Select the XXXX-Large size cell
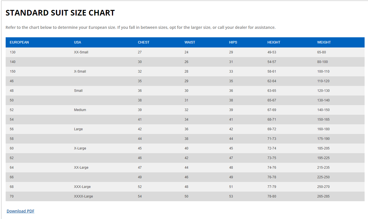This screenshot has width=368, height=219. (83, 196)
